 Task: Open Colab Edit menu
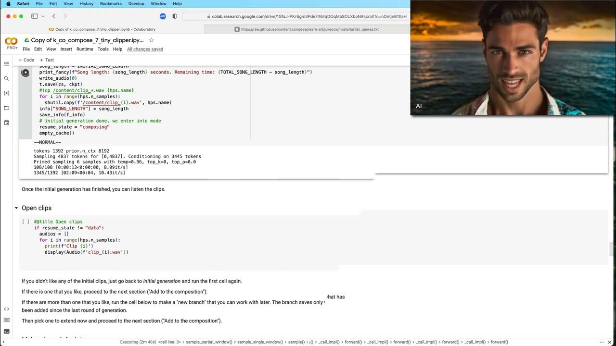[38, 49]
